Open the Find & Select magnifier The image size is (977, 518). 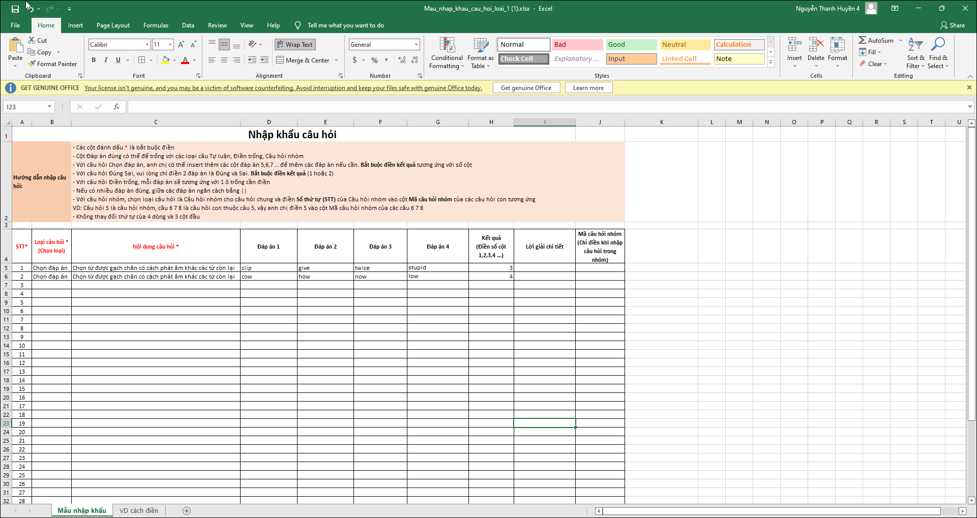(938, 46)
